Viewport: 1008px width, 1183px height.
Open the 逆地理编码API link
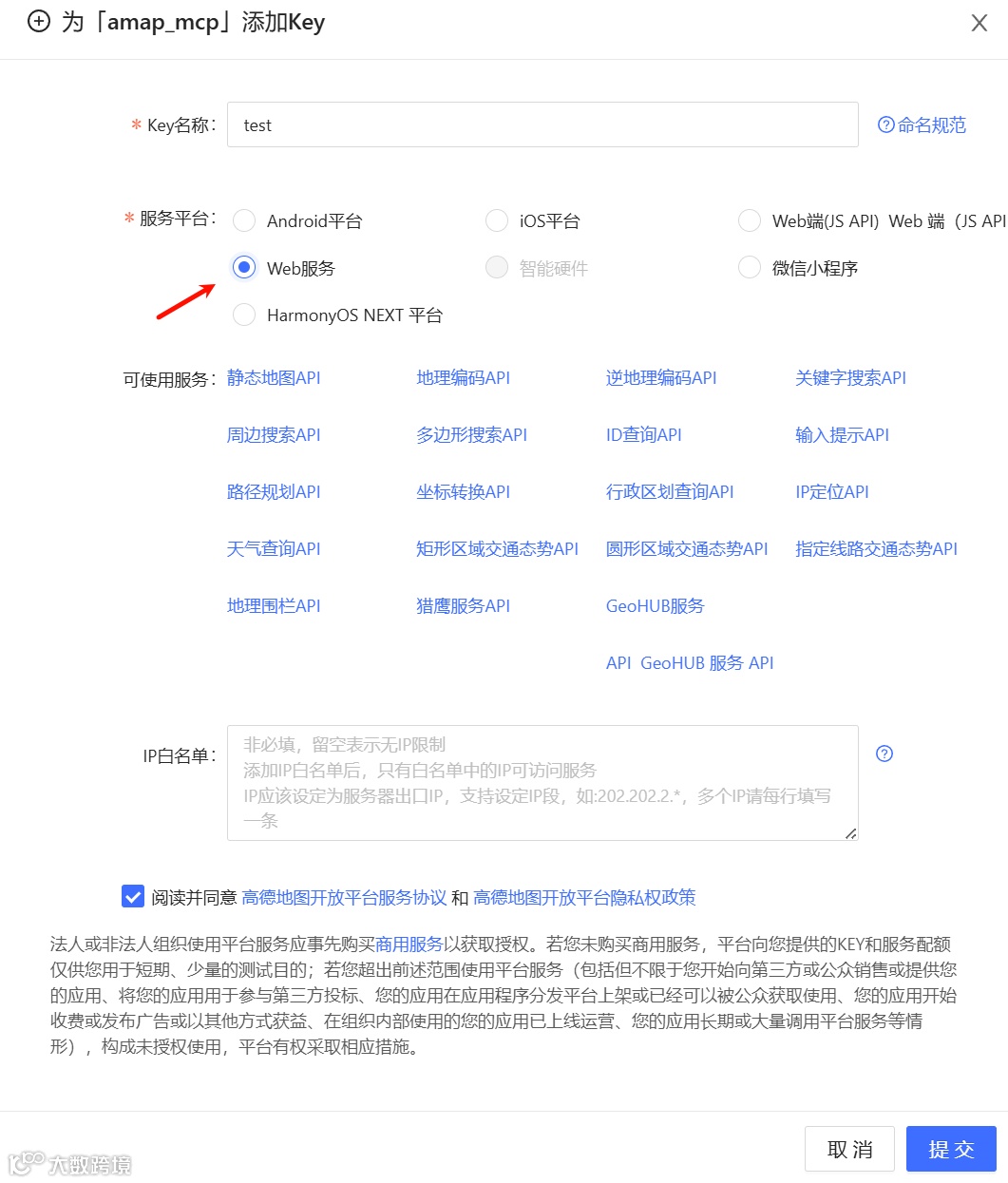(x=661, y=377)
